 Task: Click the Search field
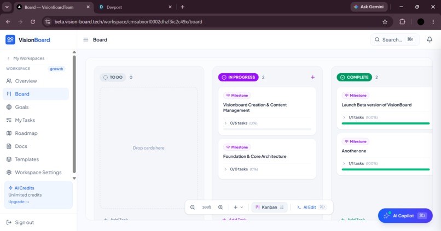pos(394,39)
